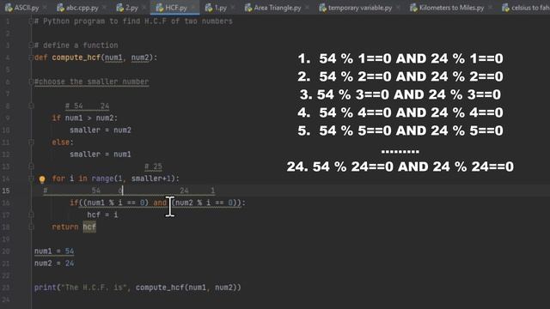Image resolution: width=550 pixels, height=309 pixels.
Task: Switch to the ASCII.py tab
Action: pyautogui.click(x=27, y=8)
